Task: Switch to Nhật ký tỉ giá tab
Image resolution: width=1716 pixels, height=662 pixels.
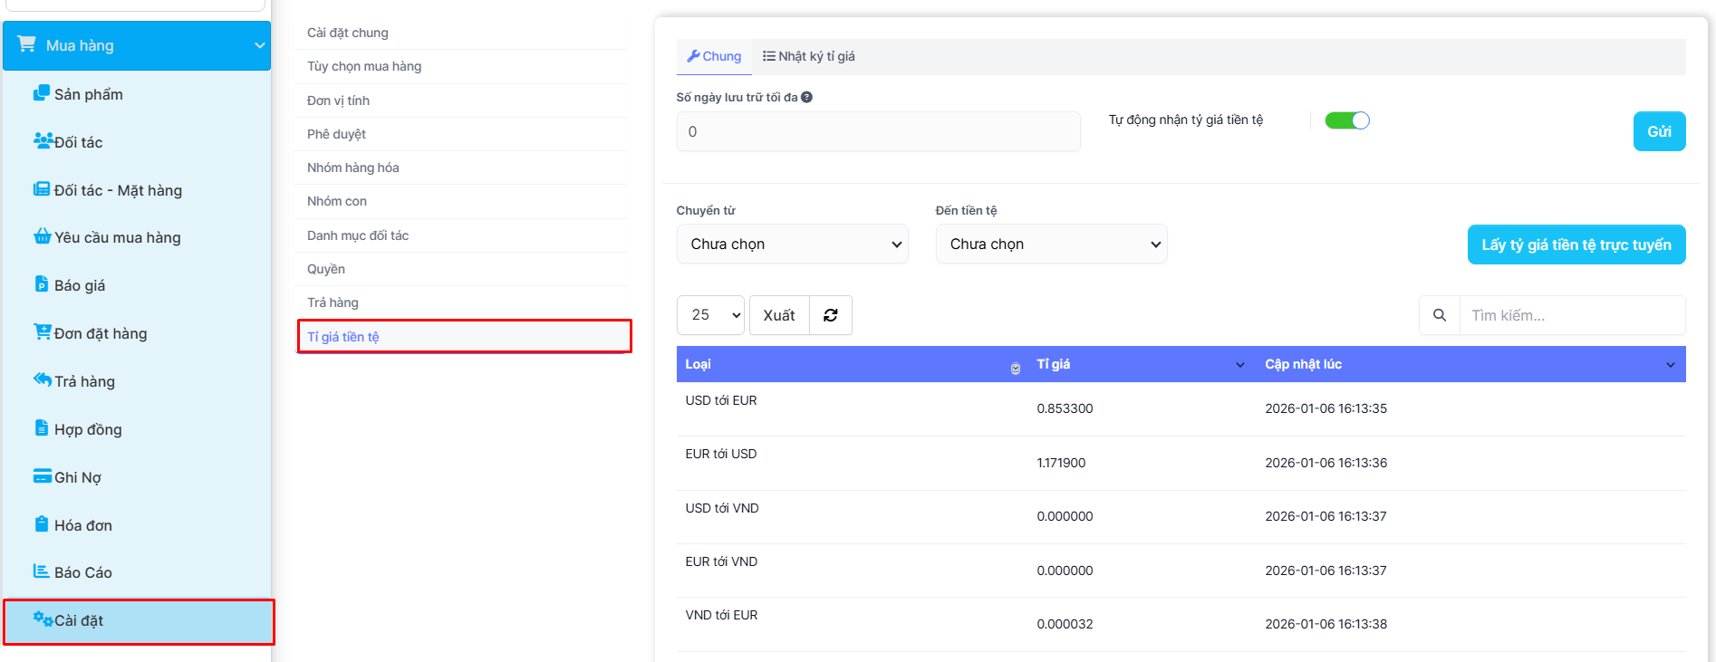Action: pyautogui.click(x=809, y=56)
